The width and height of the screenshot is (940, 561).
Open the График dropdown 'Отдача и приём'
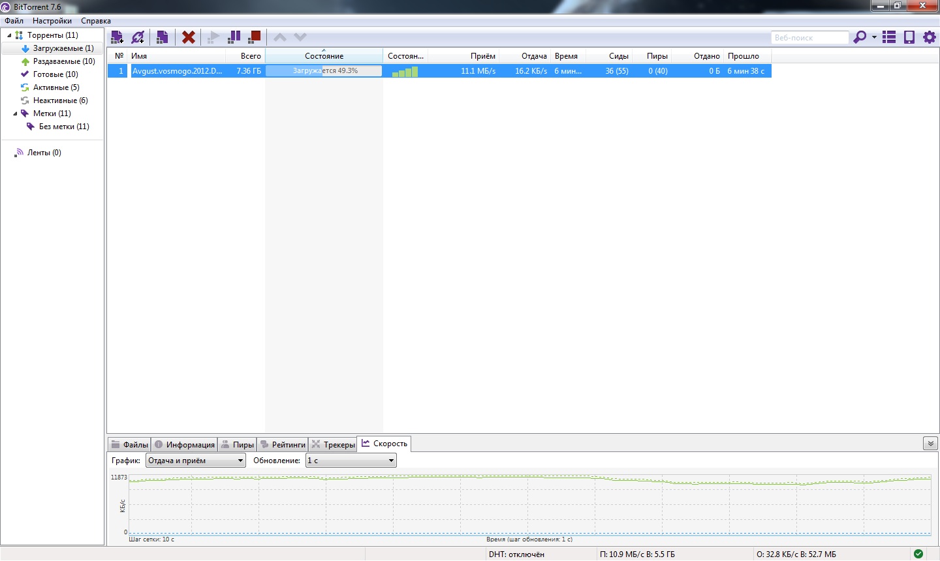click(195, 461)
